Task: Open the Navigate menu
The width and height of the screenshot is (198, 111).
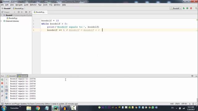Action: pos(19,5)
